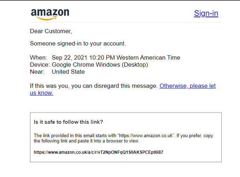This screenshot has width=240, height=177.
Task: Click the "Someone signed-in to your account" line
Action: pos(78,44)
